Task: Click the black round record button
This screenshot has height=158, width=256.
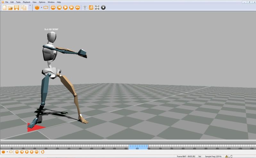Action: 103,7
